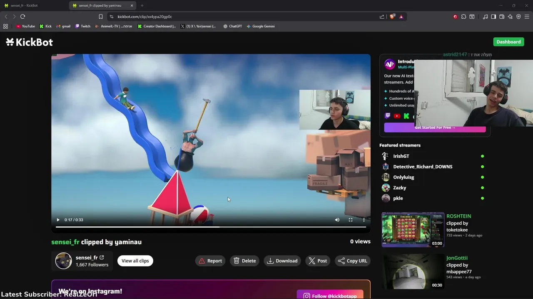Download the clip

point(282,261)
